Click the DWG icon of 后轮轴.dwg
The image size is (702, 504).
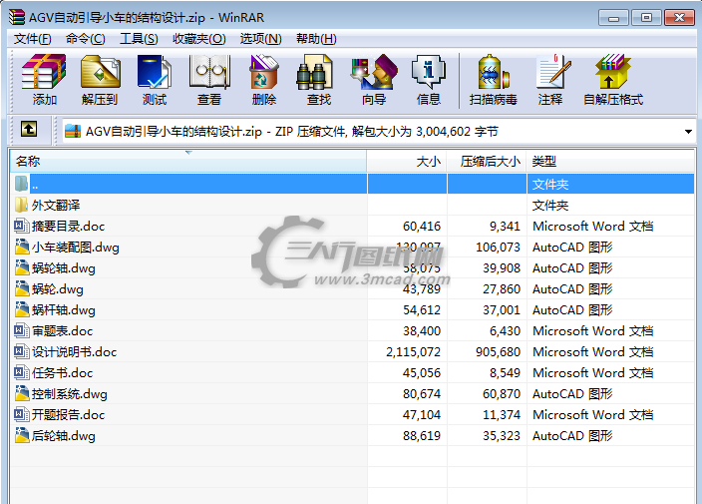(22, 435)
